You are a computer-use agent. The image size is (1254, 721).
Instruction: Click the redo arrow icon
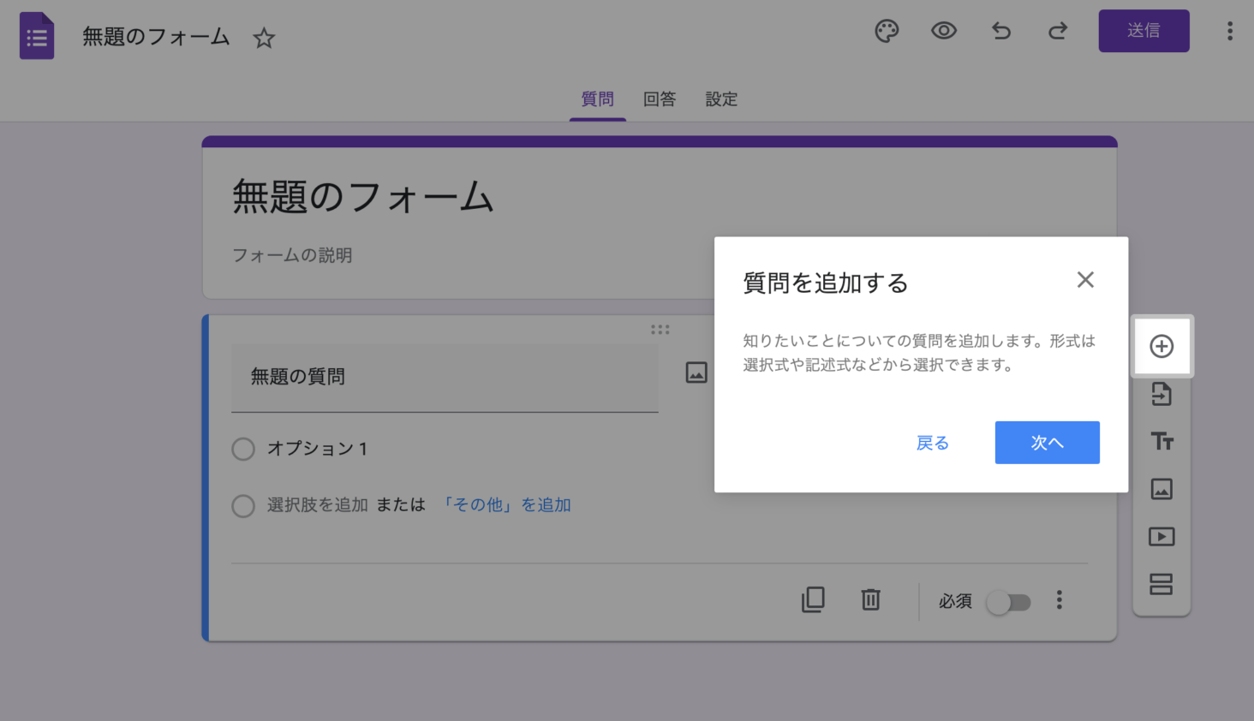point(1057,30)
